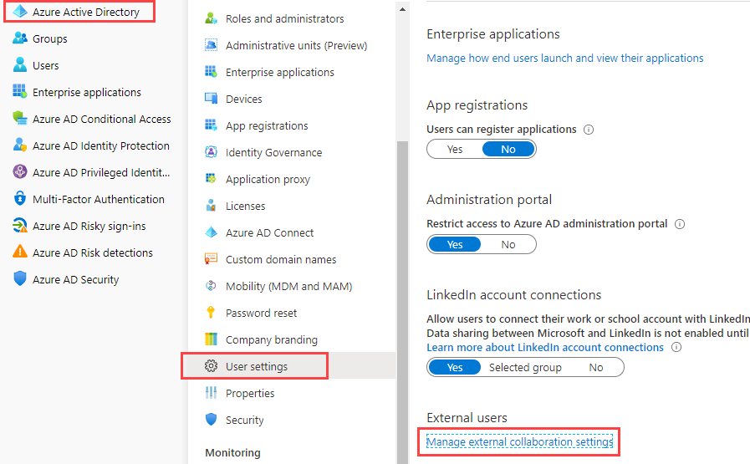
Task: Click the Azure AD Risk detections warning icon
Action: tap(20, 252)
